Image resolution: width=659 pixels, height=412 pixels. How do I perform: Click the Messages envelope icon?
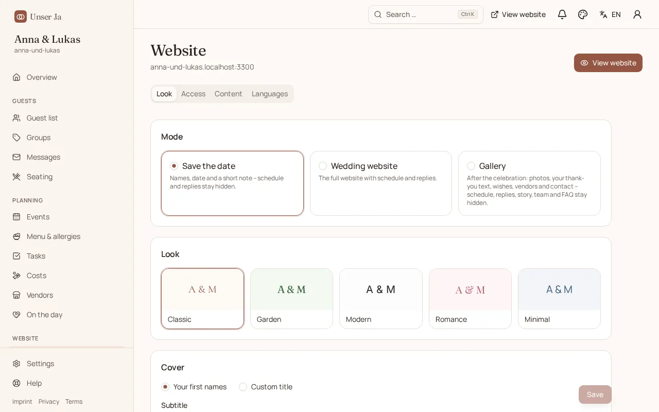tap(16, 157)
